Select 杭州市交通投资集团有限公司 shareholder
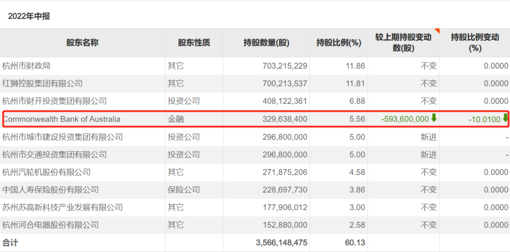The height and width of the screenshot is (252, 510). tap(55, 155)
